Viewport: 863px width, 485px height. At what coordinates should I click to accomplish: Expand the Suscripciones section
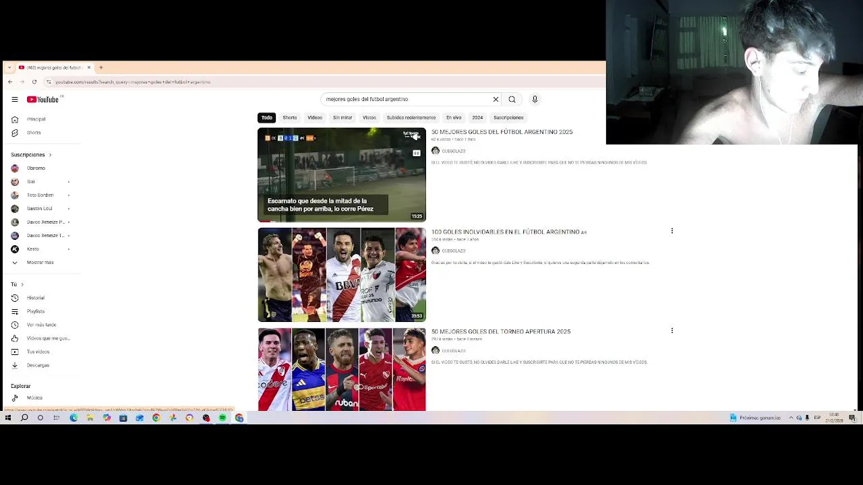tap(32, 155)
